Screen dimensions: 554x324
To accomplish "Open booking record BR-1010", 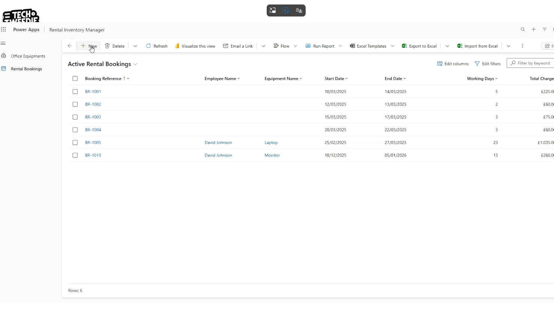I will tap(93, 155).
